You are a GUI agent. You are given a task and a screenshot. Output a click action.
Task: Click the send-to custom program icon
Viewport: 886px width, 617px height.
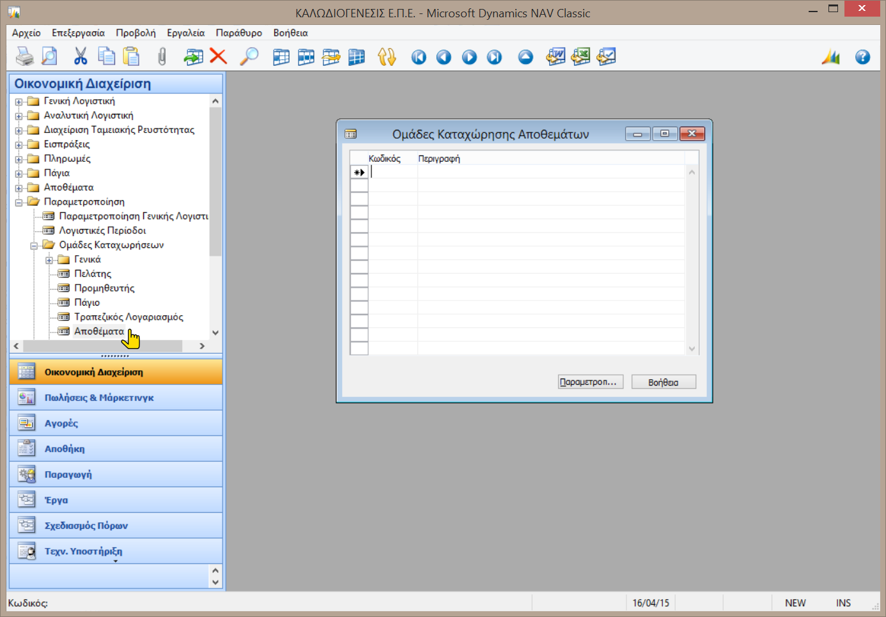coord(606,57)
